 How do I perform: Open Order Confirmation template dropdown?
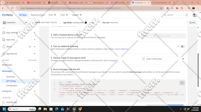(163, 59)
